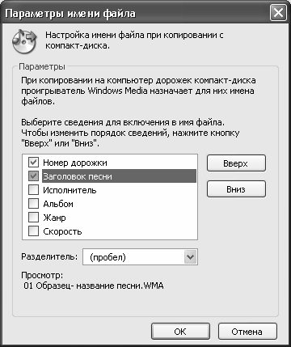Click the (пробел) separator combo box field
The width and height of the screenshot is (291, 347).
tap(140, 257)
